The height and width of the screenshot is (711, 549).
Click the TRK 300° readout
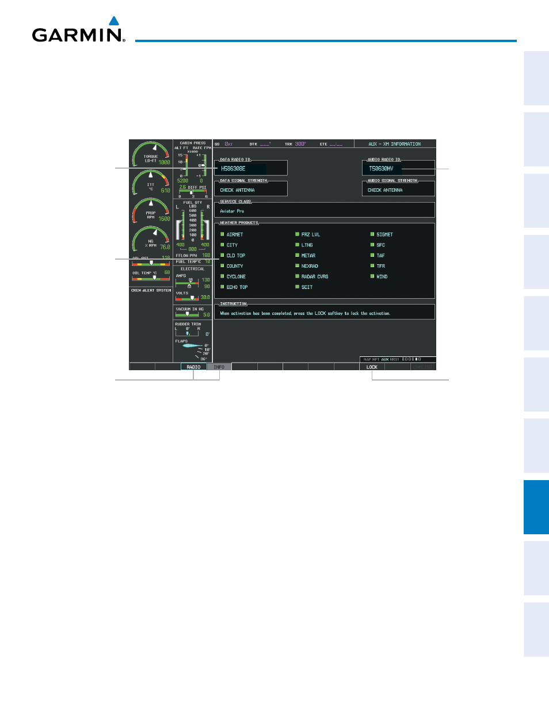295,144
